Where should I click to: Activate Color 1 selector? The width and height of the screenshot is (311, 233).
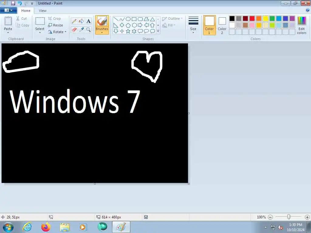pos(210,25)
